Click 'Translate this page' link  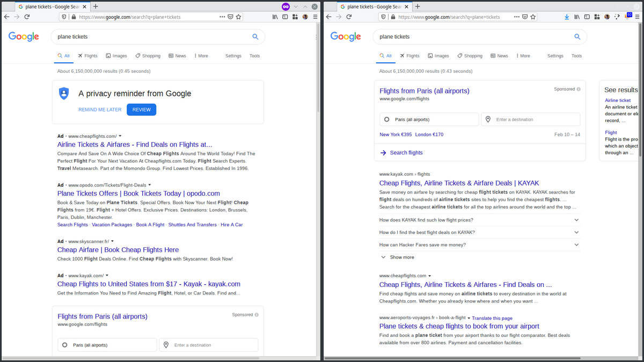click(492, 318)
